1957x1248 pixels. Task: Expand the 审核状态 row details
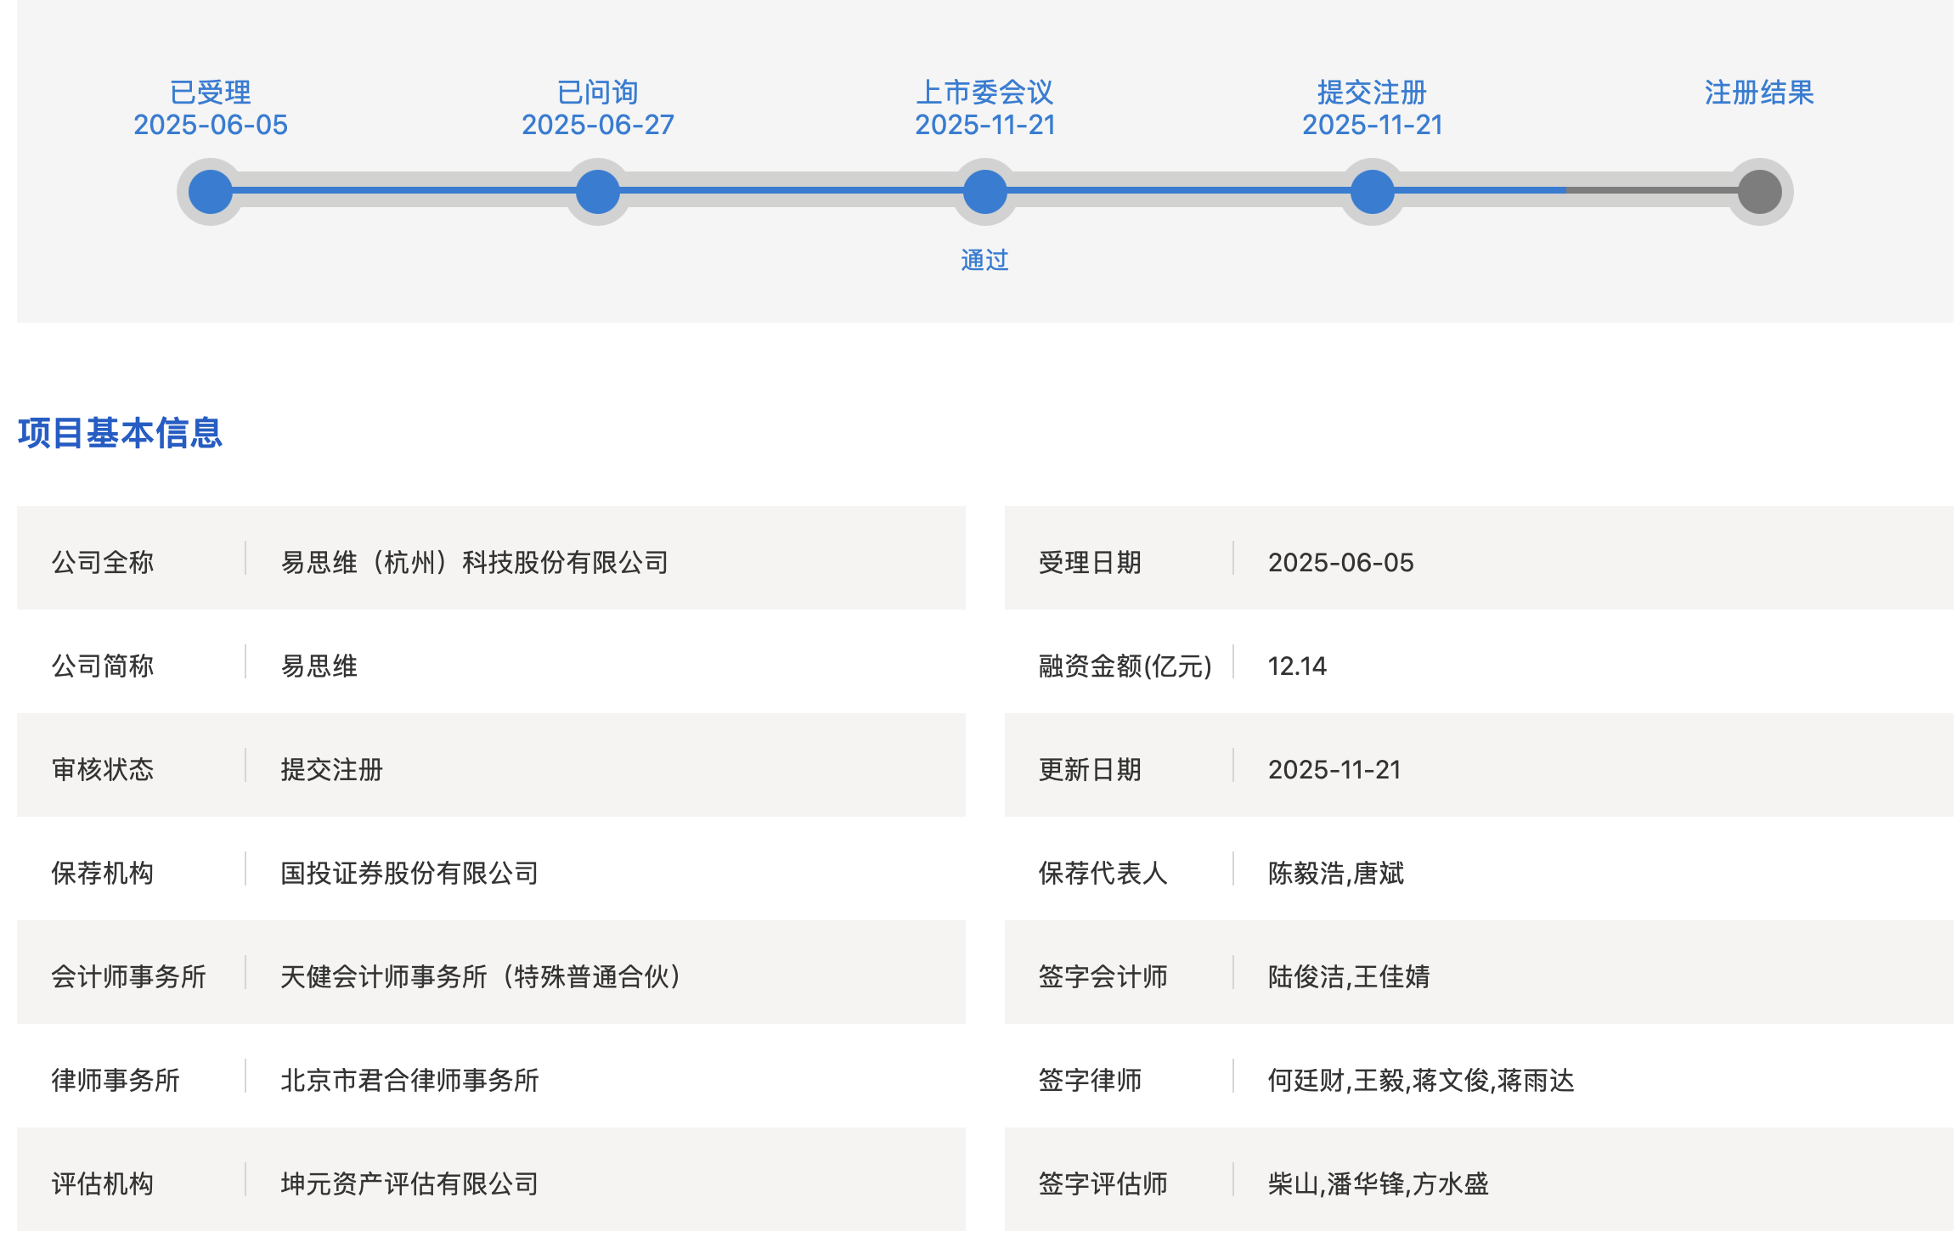tap(102, 769)
